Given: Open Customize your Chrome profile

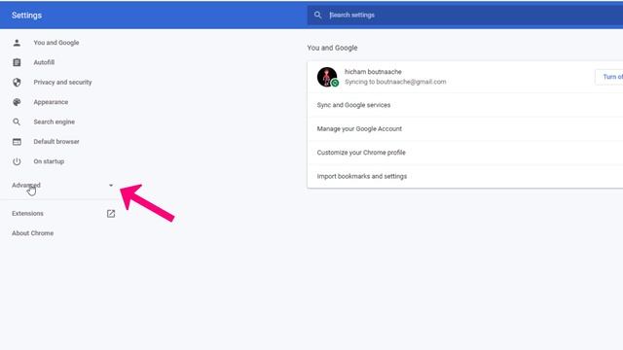Looking at the screenshot, I should [465, 153].
